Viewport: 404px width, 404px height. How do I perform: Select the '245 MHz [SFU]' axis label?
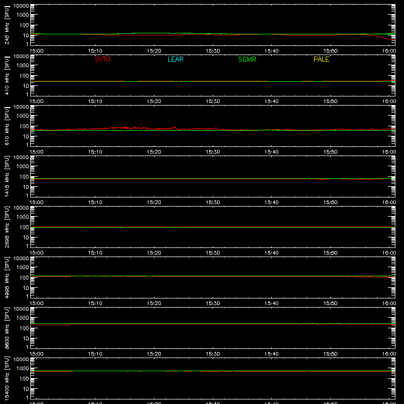tap(7, 25)
